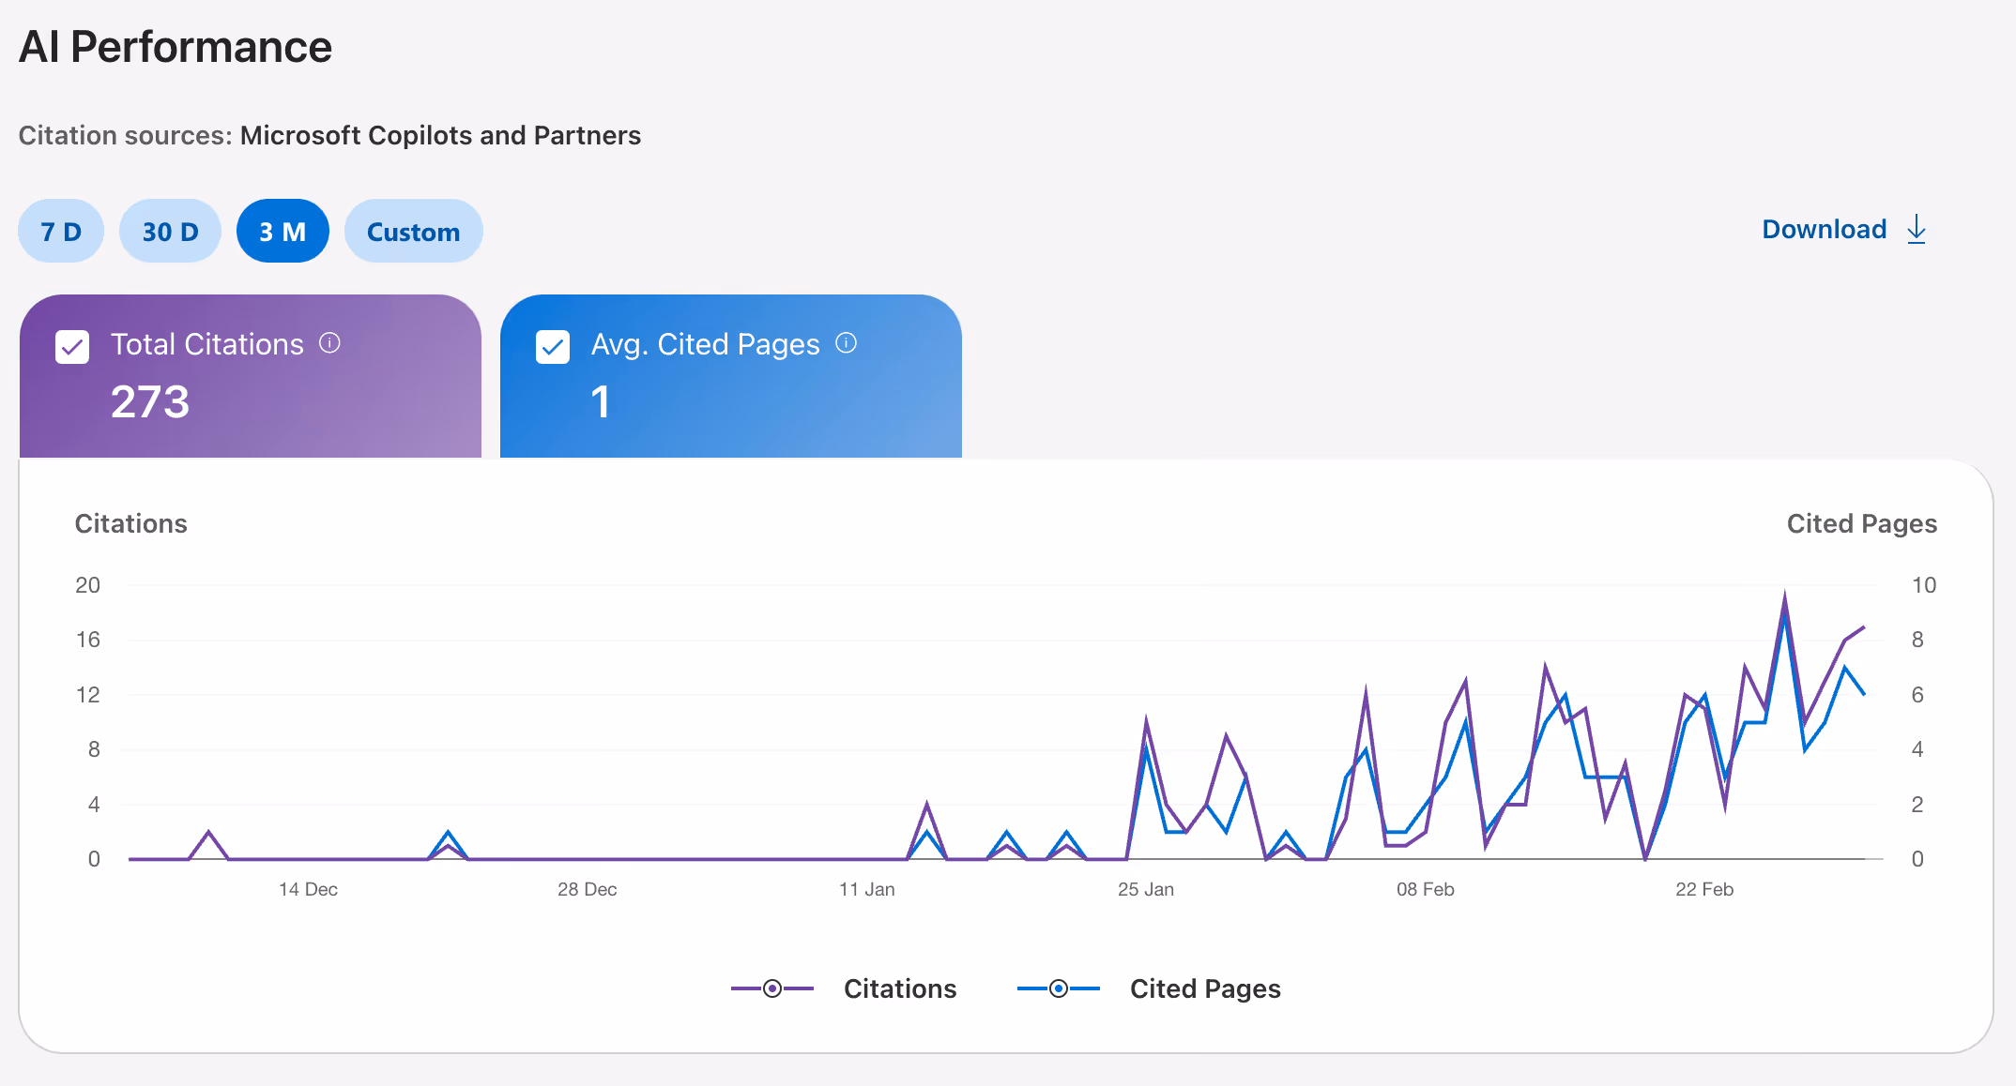Screen dimensions: 2016x1086
Task: Click the highest purple peak on the chart
Action: tap(1784, 595)
